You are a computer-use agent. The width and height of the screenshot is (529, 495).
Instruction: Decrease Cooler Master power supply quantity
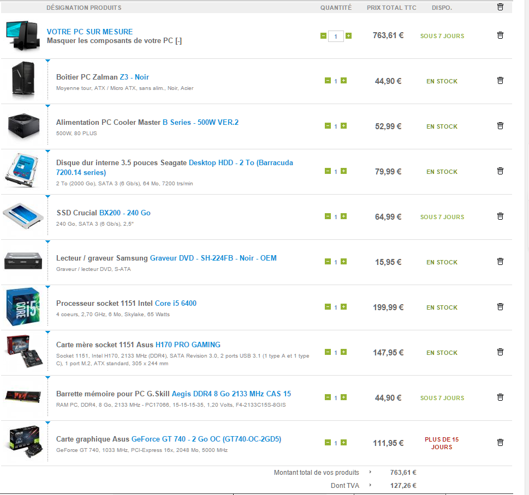pos(328,126)
